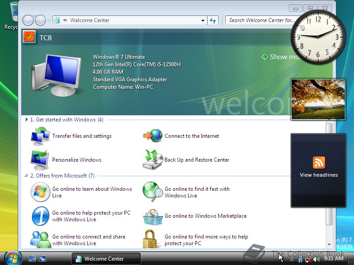Image resolution: width=354 pixels, height=265 pixels.
Task: Click Go online to find it fast text
Action: [x=197, y=192]
